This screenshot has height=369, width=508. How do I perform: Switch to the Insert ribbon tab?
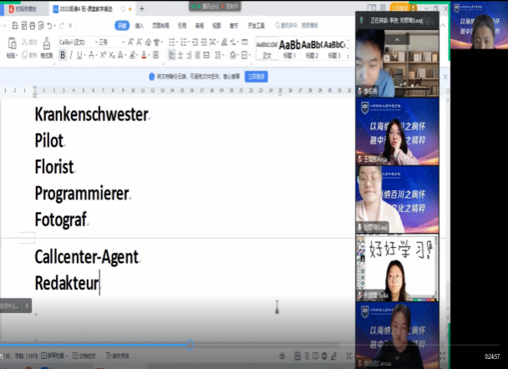point(139,26)
